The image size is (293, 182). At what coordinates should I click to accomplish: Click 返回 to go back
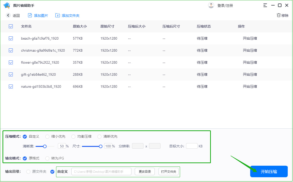tap(16, 16)
